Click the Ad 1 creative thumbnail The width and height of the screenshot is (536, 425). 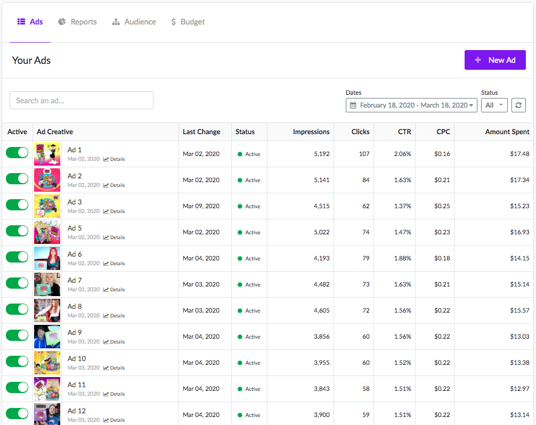pyautogui.click(x=47, y=154)
